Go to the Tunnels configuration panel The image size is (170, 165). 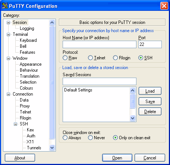coord(34,148)
